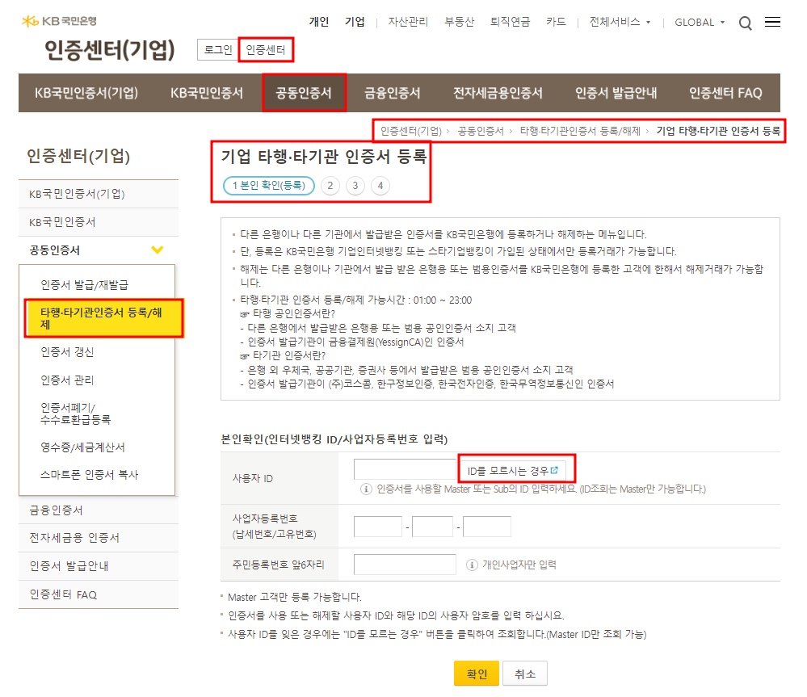This screenshot has width=807, height=697.
Task: Focus first 사업자등록번호 input box
Action: 378,527
